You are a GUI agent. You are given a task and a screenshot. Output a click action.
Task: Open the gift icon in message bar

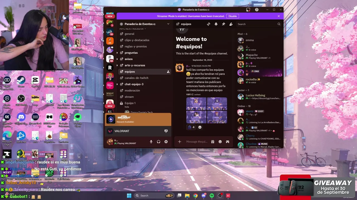[x=213, y=142]
